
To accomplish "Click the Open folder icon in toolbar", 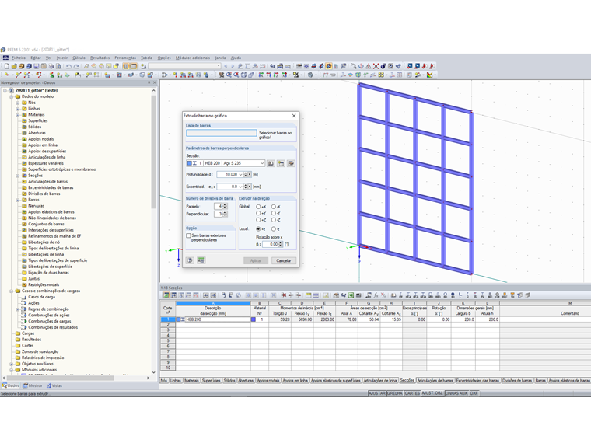I will (x=14, y=66).
